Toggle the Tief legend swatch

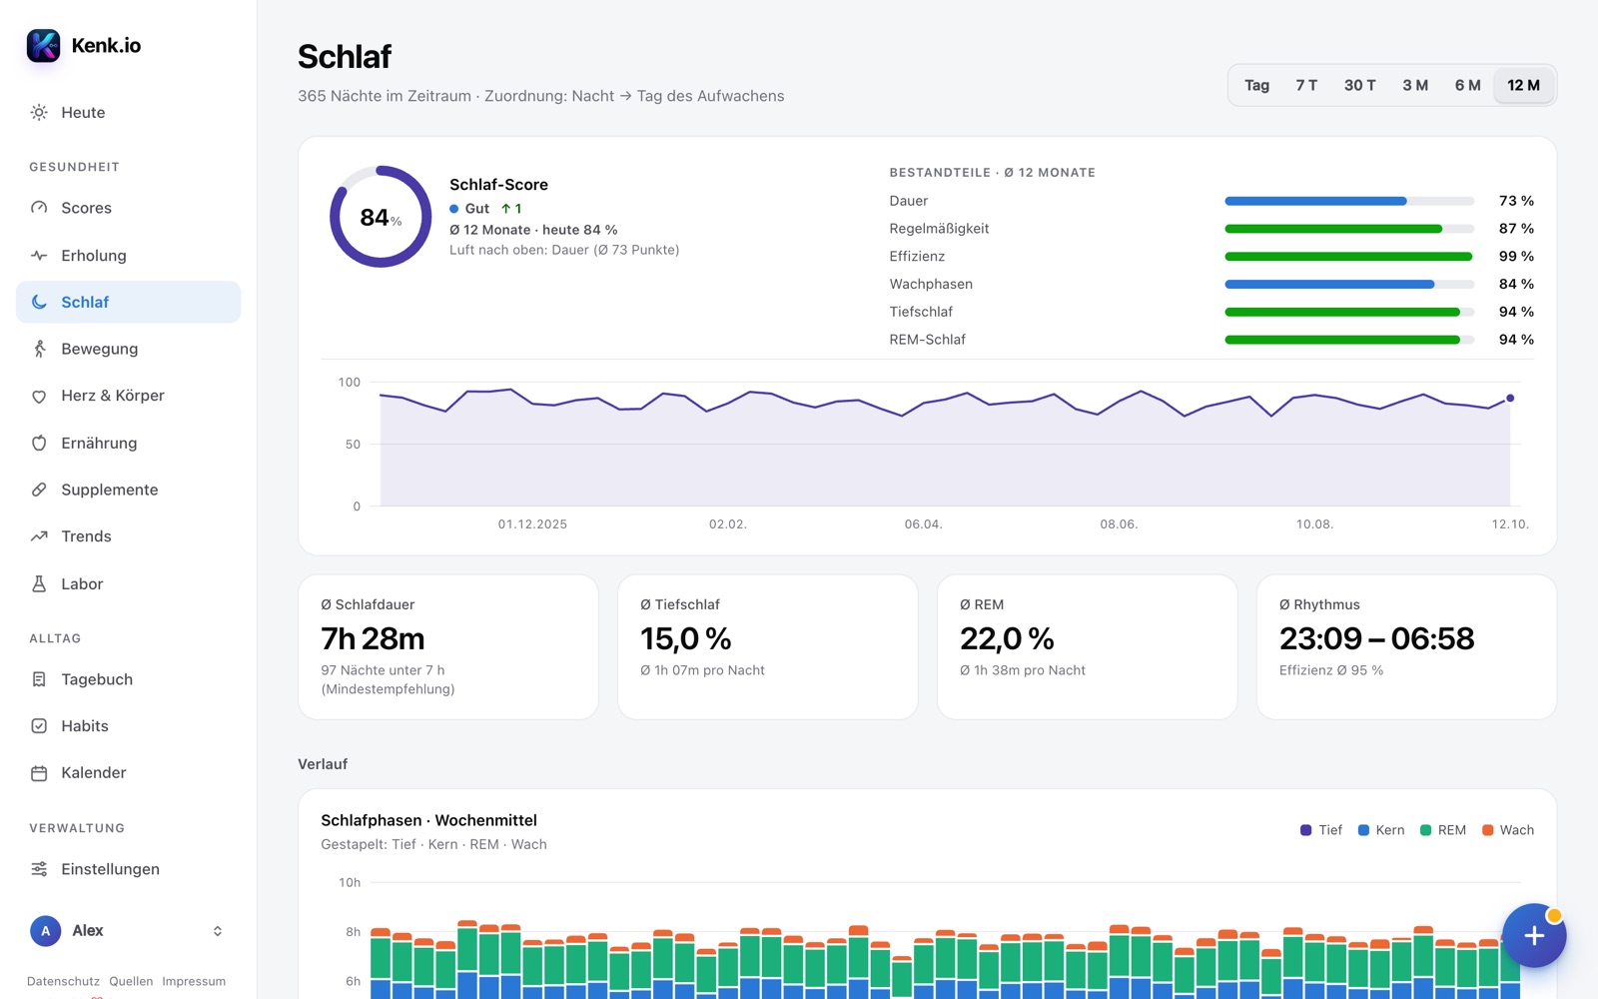point(1305,830)
